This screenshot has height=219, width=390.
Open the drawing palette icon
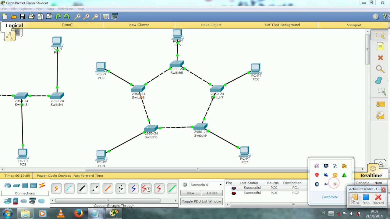tap(106, 17)
